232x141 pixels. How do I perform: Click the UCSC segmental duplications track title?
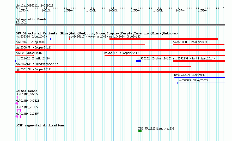click(40, 125)
